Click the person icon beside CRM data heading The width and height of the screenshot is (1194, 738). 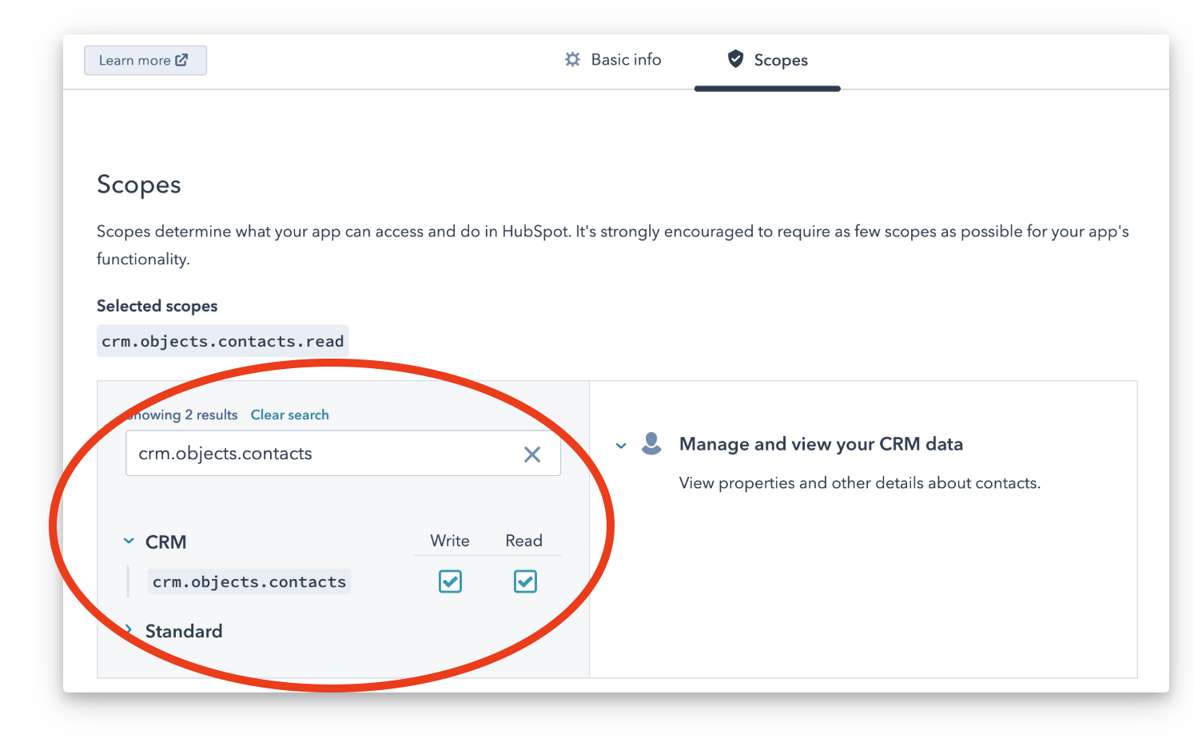coord(651,443)
